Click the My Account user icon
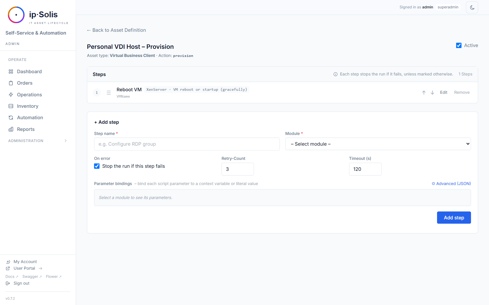Screen dimensions: 489x305 click(8, 262)
